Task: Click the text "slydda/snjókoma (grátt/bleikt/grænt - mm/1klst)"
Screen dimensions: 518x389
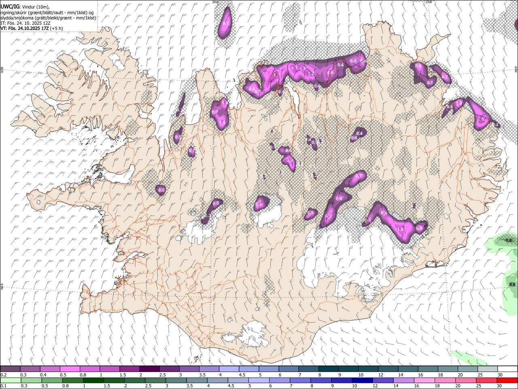Action: pos(48,18)
